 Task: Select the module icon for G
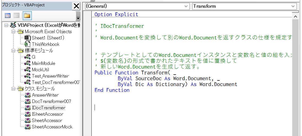tap(28, 57)
